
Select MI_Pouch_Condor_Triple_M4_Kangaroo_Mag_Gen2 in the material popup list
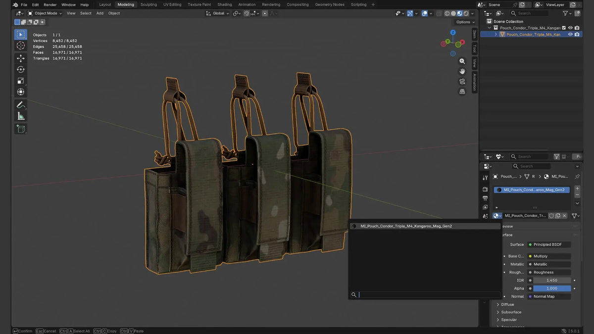click(x=425, y=226)
